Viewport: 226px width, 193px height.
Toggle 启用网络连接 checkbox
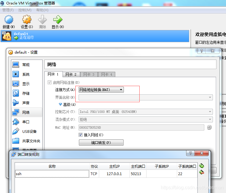(49, 83)
